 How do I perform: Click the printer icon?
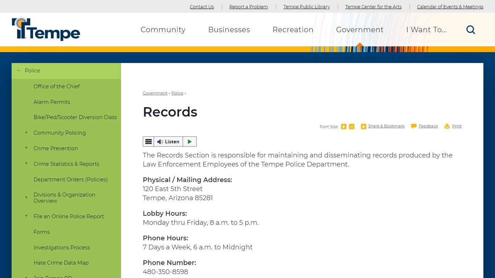pos(447,126)
